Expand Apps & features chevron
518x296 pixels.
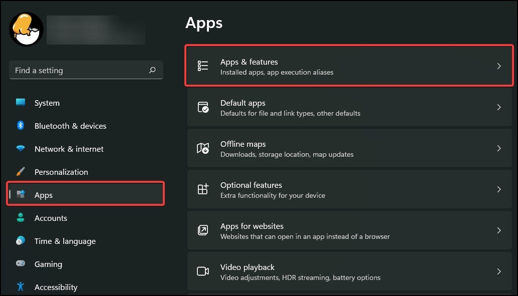(499, 66)
